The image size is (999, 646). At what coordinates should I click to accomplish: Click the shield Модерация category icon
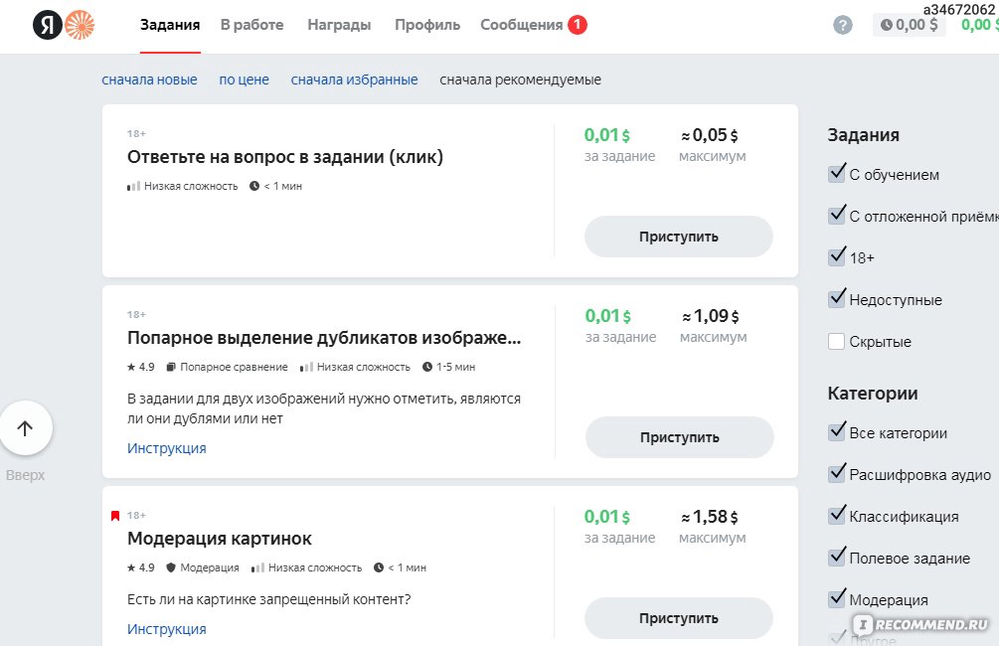pyautogui.click(x=171, y=567)
